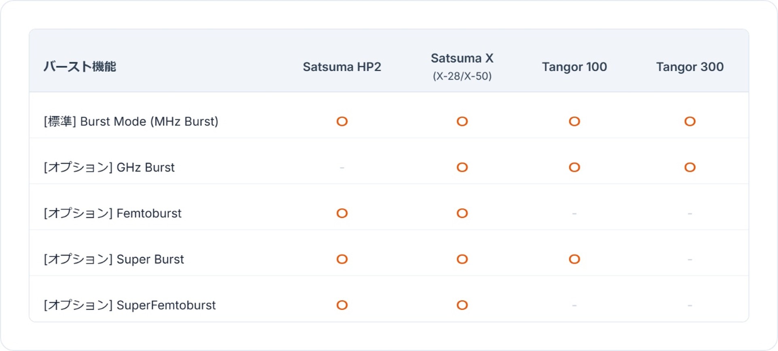The height and width of the screenshot is (351, 778).
Task: Click the Tangor 100 circle for GHz Burst
Action: click(x=574, y=167)
